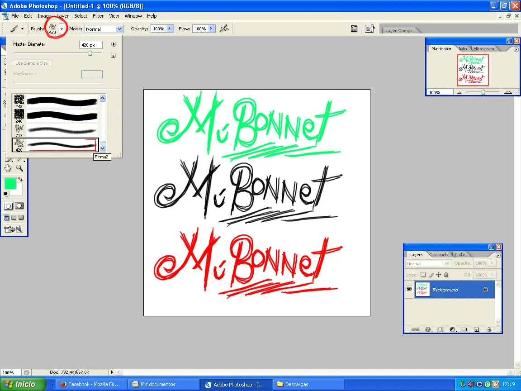Viewport: 521px width, 391px height.
Task: Add a layer mask icon
Action: 440,329
